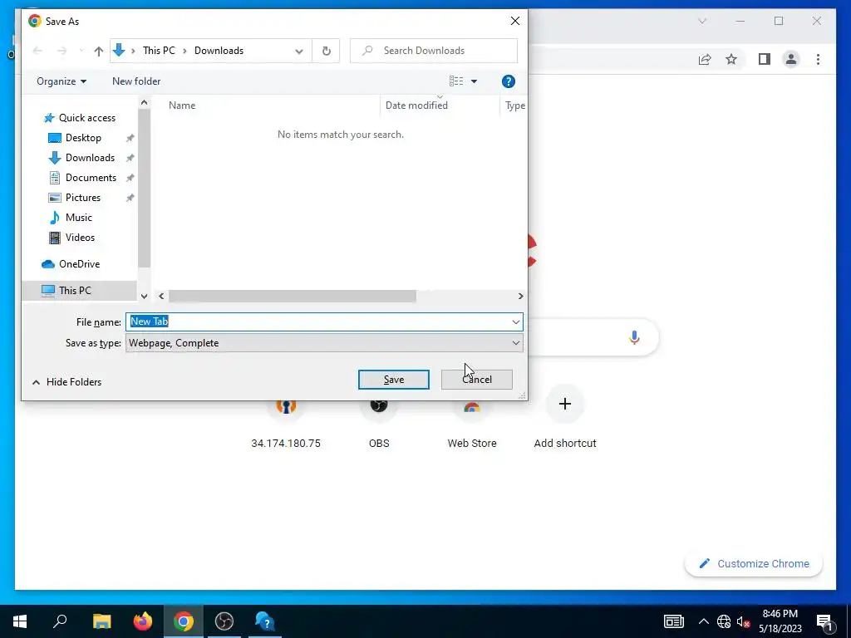851x638 pixels.
Task: Click the Up one level arrow in Save As
Action: click(98, 51)
